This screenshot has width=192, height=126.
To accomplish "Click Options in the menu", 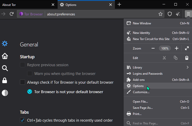I will [x=158, y=86].
